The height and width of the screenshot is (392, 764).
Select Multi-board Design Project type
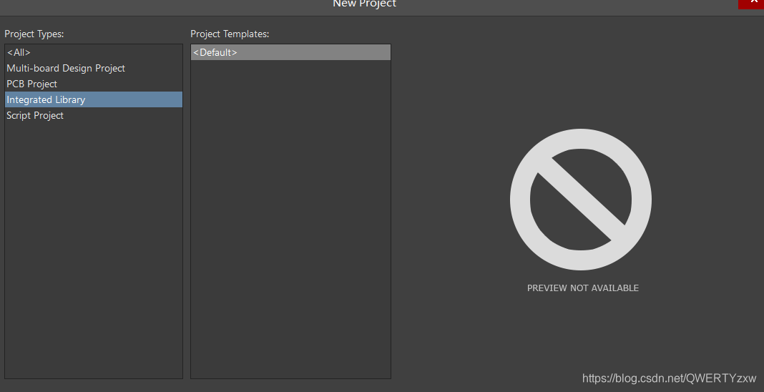point(94,68)
